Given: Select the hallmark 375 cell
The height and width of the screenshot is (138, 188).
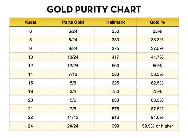Looking at the screenshot, I should 116,48.
